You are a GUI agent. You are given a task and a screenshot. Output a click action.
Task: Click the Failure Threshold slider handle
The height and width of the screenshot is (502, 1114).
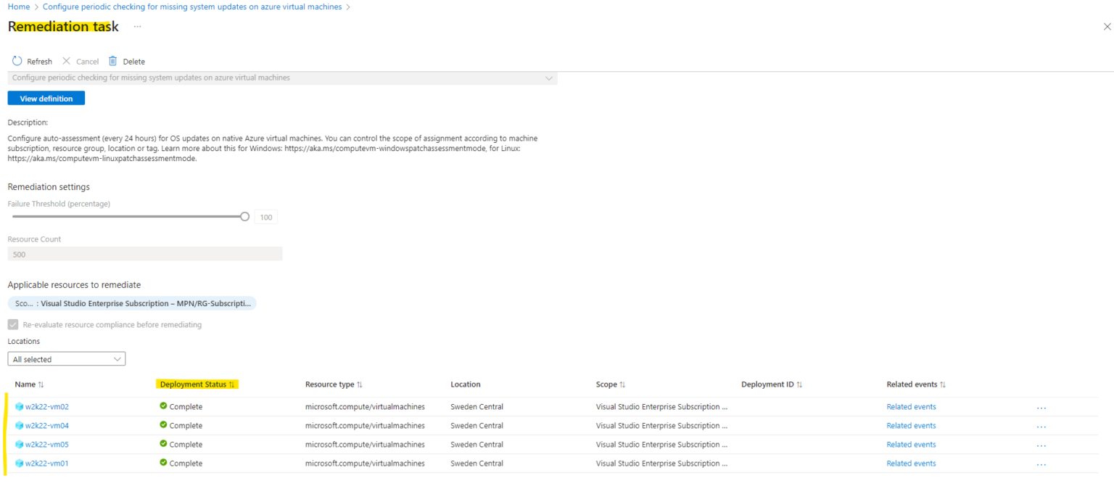click(244, 216)
